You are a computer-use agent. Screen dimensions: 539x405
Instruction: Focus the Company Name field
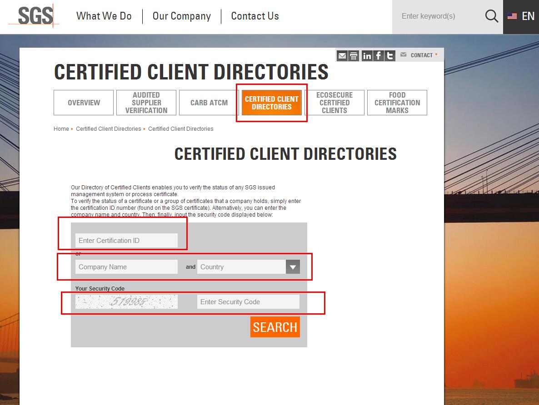pyautogui.click(x=126, y=267)
